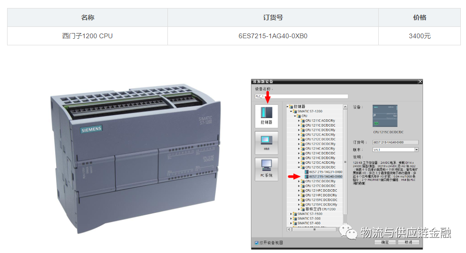This screenshot has height=253, width=466.
Task: Cancel the dialog with 取消 button
Action: [x=408, y=242]
